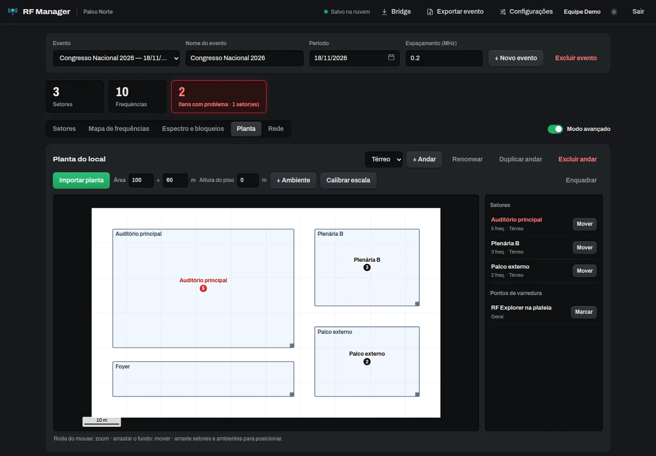Viewport: 656px width, 456px height.
Task: Click Mover for Auditório principal
Action: coord(584,224)
